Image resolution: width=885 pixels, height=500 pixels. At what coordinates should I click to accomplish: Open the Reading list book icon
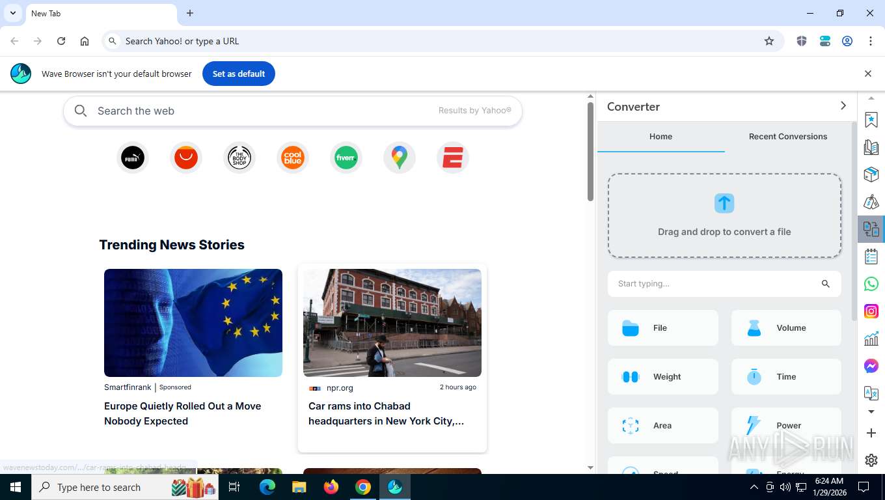pos(871,147)
